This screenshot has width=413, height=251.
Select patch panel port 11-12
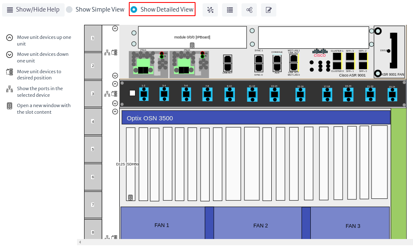(252, 95)
